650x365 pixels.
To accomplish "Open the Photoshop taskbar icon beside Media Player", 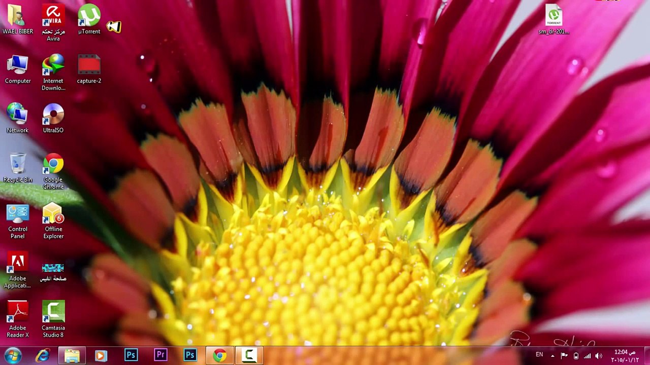I will [x=131, y=356].
